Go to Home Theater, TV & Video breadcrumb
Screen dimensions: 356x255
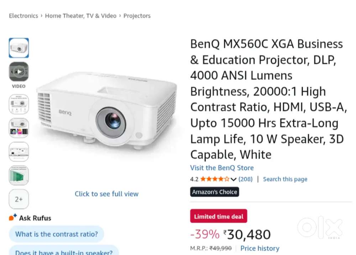pyautogui.click(x=80, y=16)
